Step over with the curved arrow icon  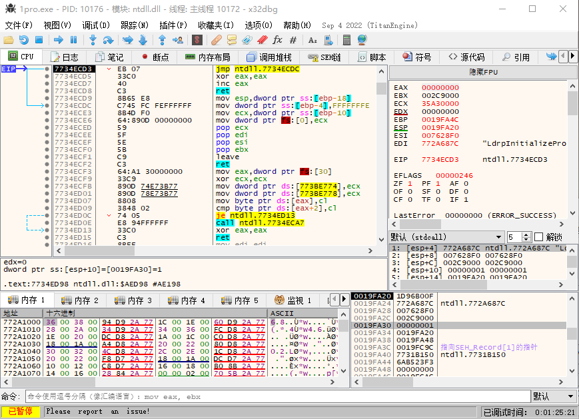pyautogui.click(x=108, y=40)
